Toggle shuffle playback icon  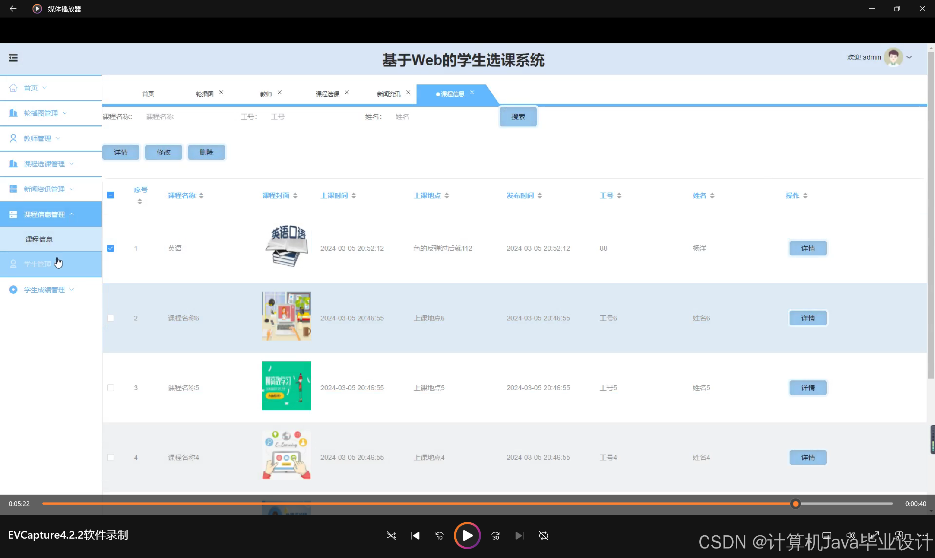pyautogui.click(x=391, y=535)
